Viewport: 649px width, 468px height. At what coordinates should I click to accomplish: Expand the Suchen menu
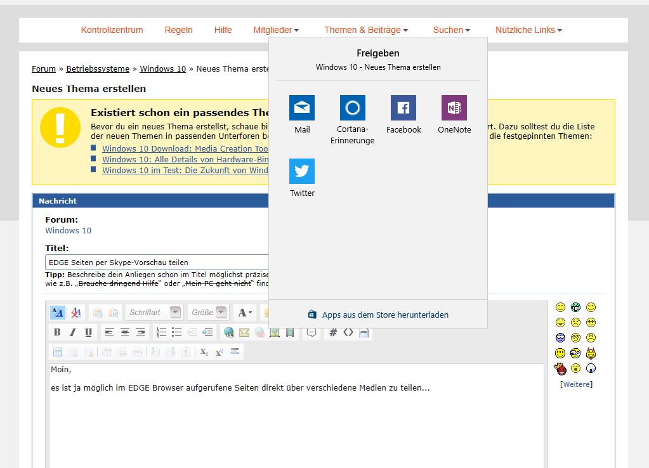(x=451, y=30)
